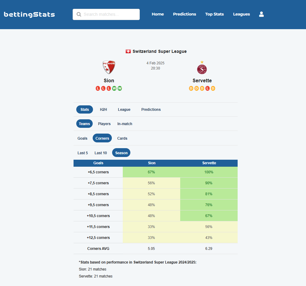The image size is (306, 286).
Task: Select the Teams sub-tab
Action: [x=84, y=124]
